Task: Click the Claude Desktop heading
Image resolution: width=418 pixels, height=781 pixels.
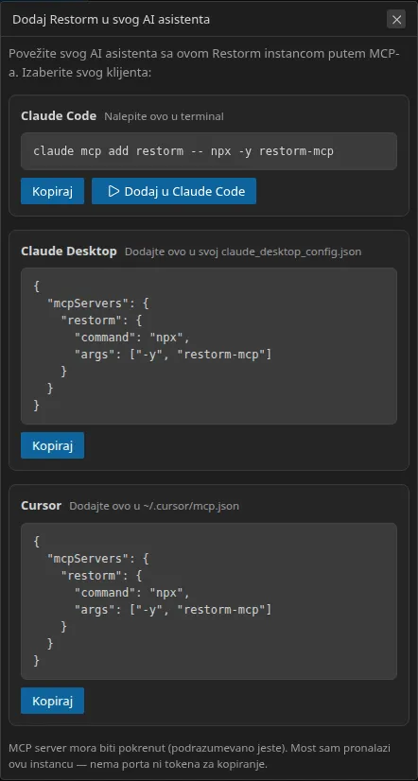Action: coord(69,252)
